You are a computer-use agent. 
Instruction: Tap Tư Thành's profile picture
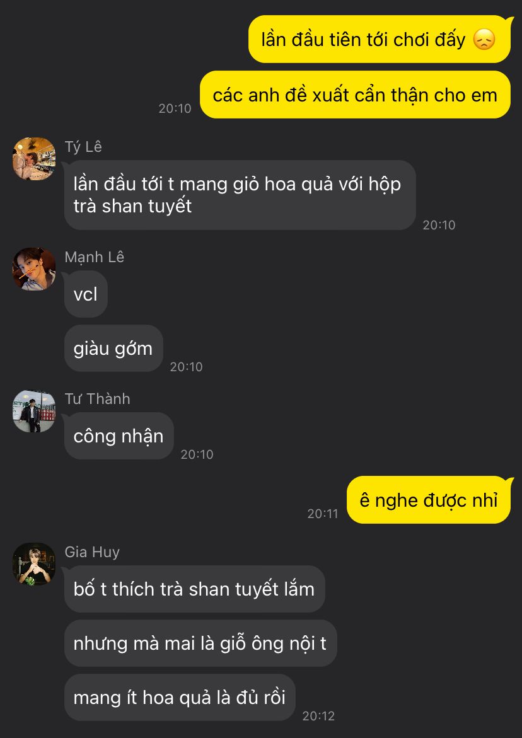click(x=34, y=411)
